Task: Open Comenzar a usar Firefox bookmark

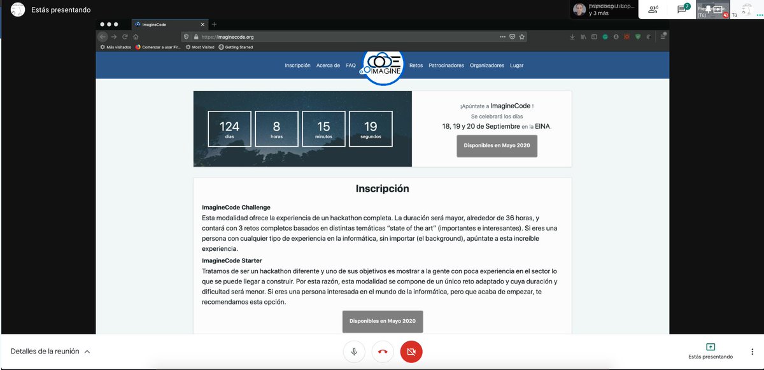Action: click(158, 47)
